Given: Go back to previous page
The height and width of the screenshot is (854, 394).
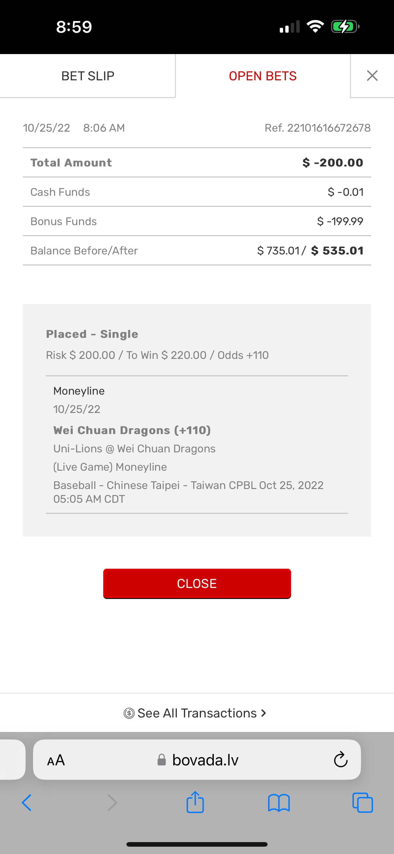Looking at the screenshot, I should [27, 803].
